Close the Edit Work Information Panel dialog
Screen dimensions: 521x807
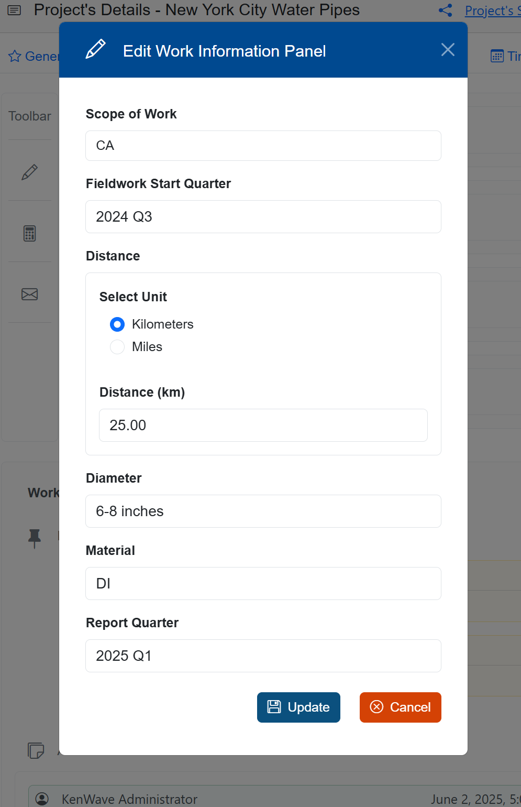point(448,50)
